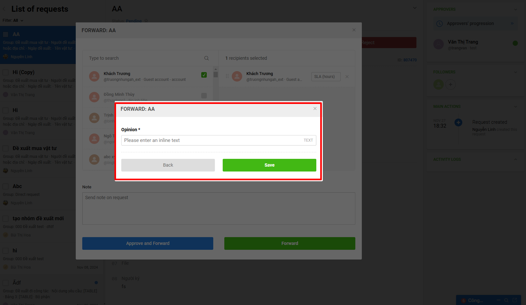Click the SLA (hours) field for Khách Trương
Image resolution: width=526 pixels, height=305 pixels.
(326, 77)
